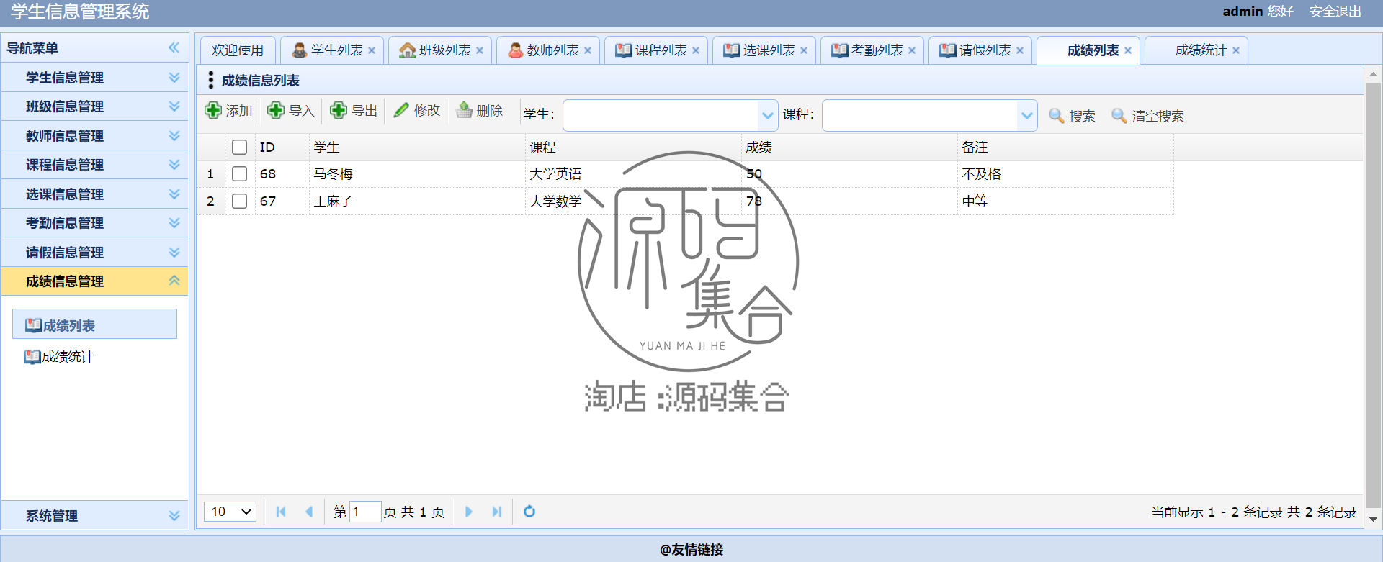The height and width of the screenshot is (562, 1383).
Task: Click the 导入 (import) toolbar button
Action: tap(291, 110)
